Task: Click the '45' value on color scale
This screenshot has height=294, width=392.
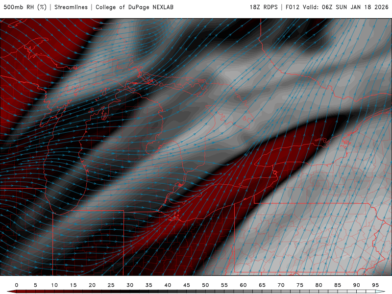Action: [x=187, y=285]
